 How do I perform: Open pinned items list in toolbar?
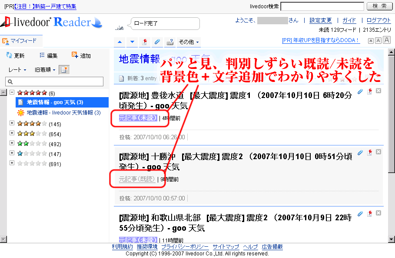(145, 42)
